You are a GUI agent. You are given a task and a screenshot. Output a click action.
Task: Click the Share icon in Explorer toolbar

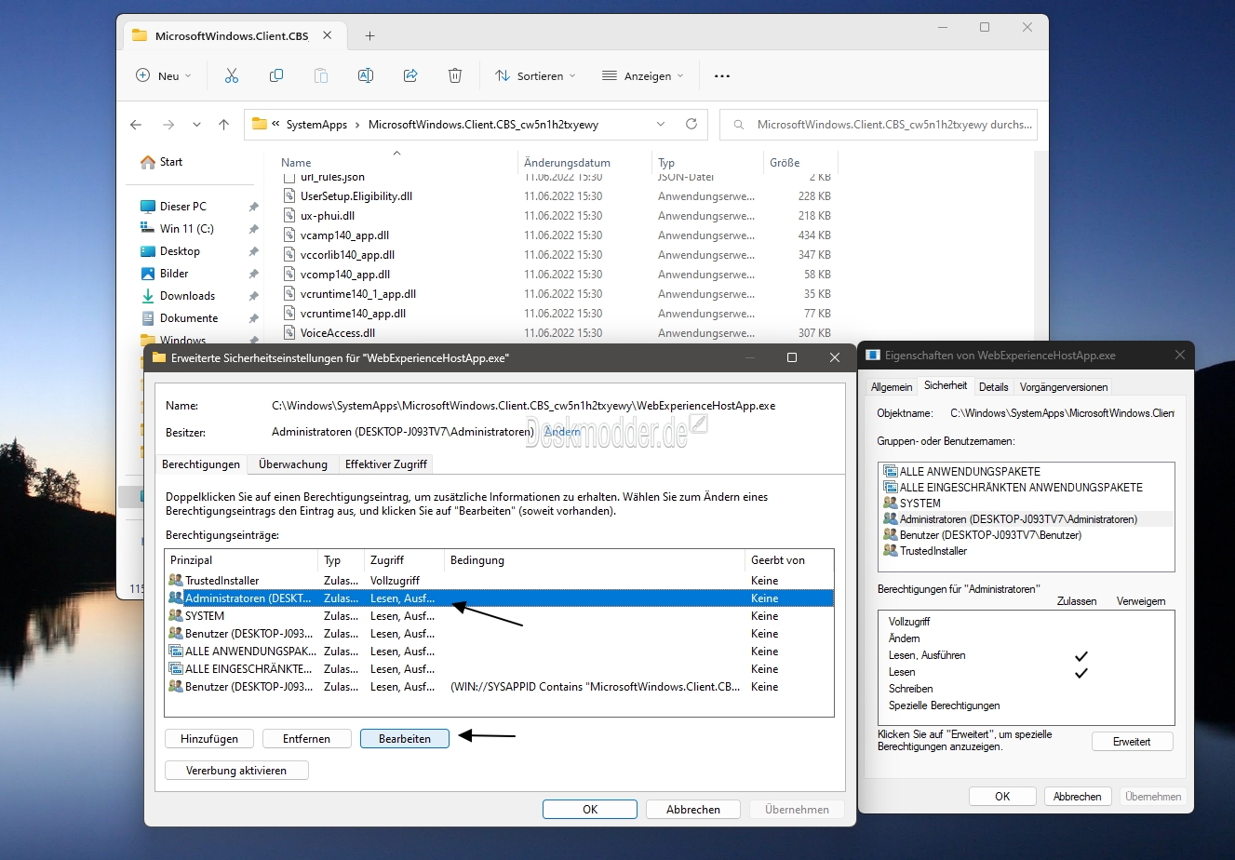(x=410, y=76)
